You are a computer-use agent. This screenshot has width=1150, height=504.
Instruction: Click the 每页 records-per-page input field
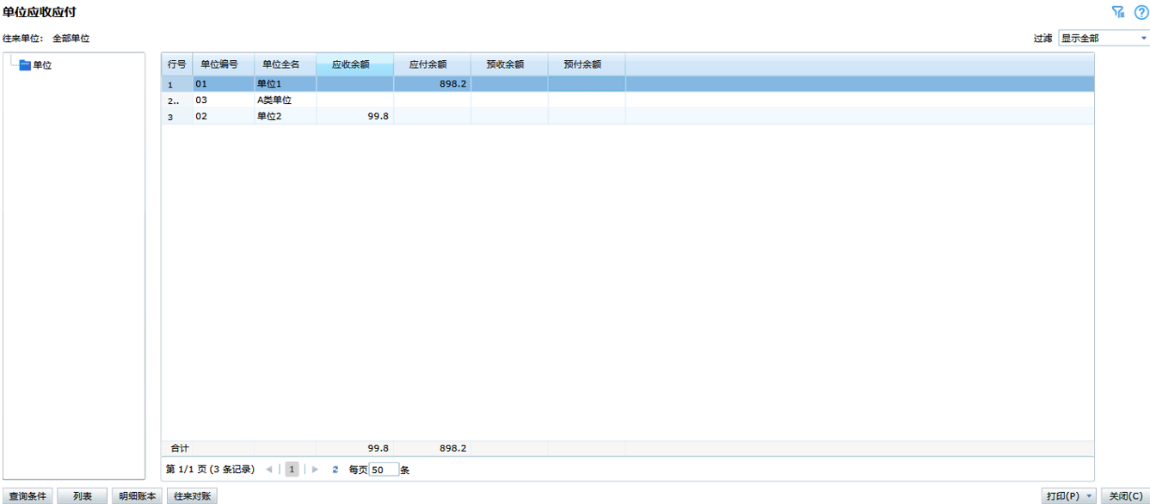click(384, 470)
